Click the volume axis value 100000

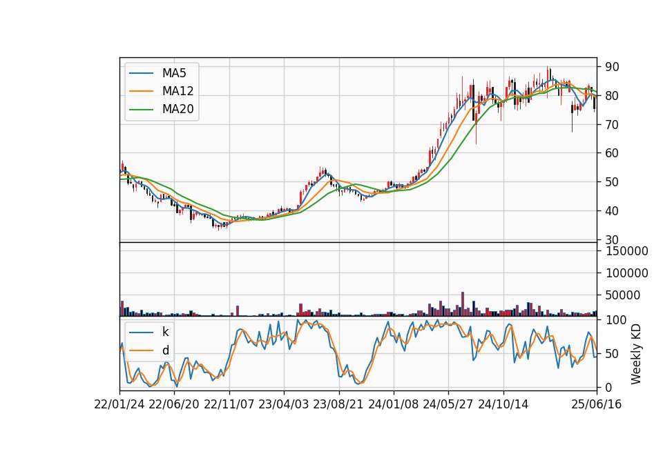pyautogui.click(x=626, y=273)
